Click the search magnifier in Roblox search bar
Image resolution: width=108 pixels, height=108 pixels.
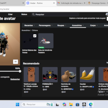(x=33, y=14)
